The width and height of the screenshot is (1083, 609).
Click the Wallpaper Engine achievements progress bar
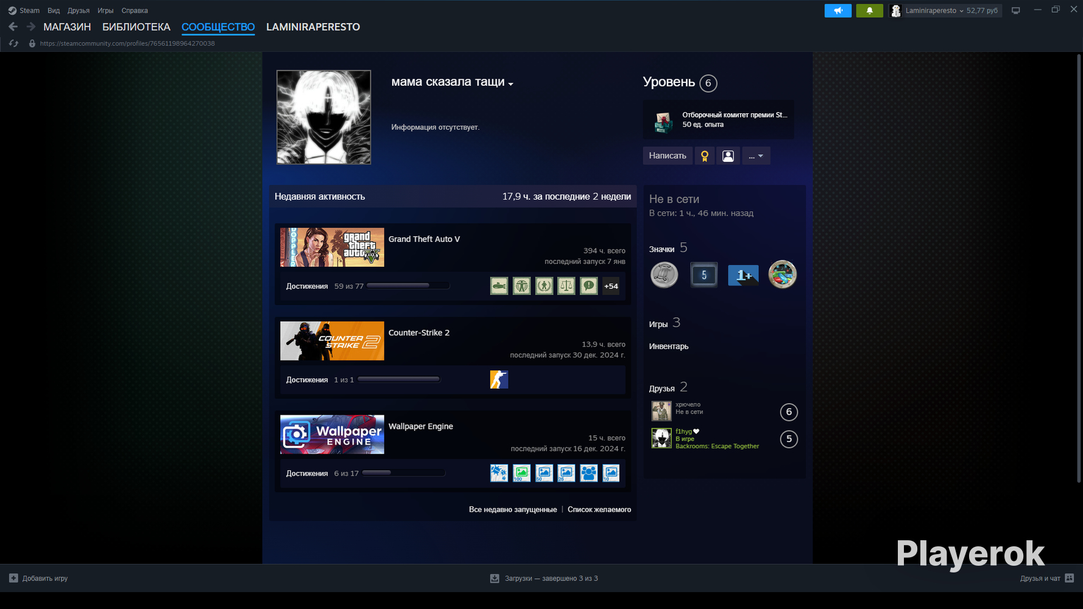pos(404,473)
